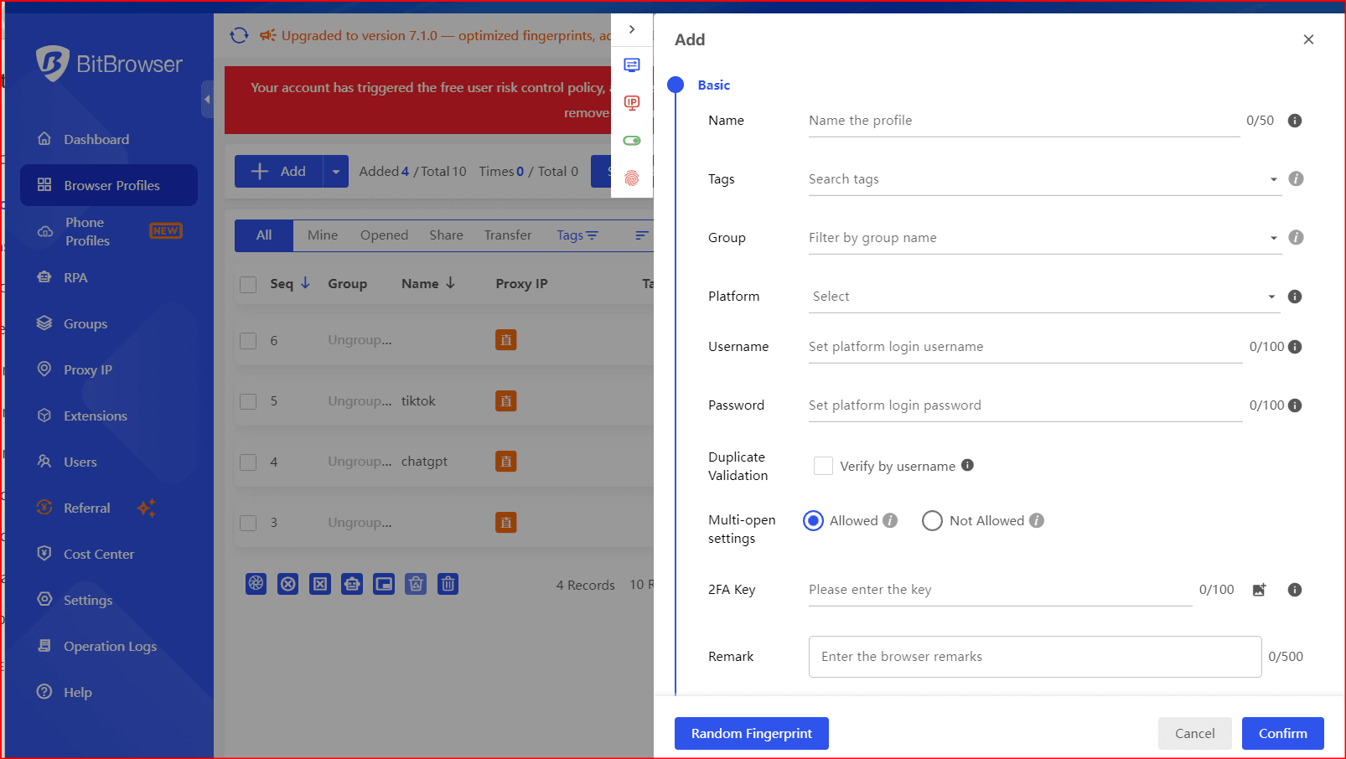This screenshot has height=759, width=1346.
Task: Collapse the side panel with chevron arrow
Action: 632,29
